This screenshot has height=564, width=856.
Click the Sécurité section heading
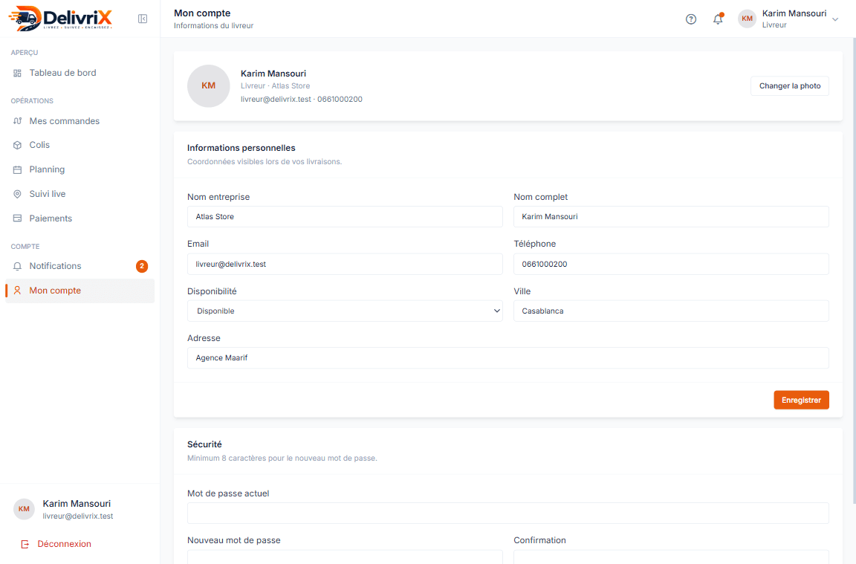coord(205,444)
